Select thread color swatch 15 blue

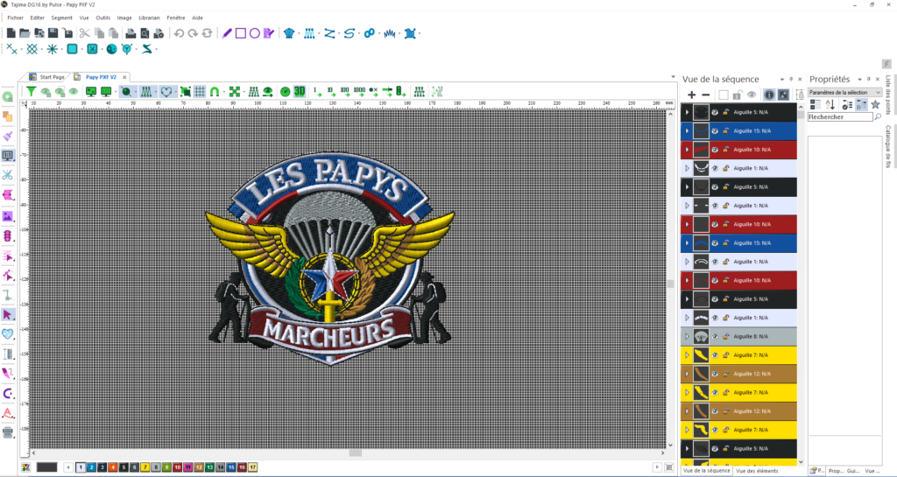pyautogui.click(x=231, y=467)
